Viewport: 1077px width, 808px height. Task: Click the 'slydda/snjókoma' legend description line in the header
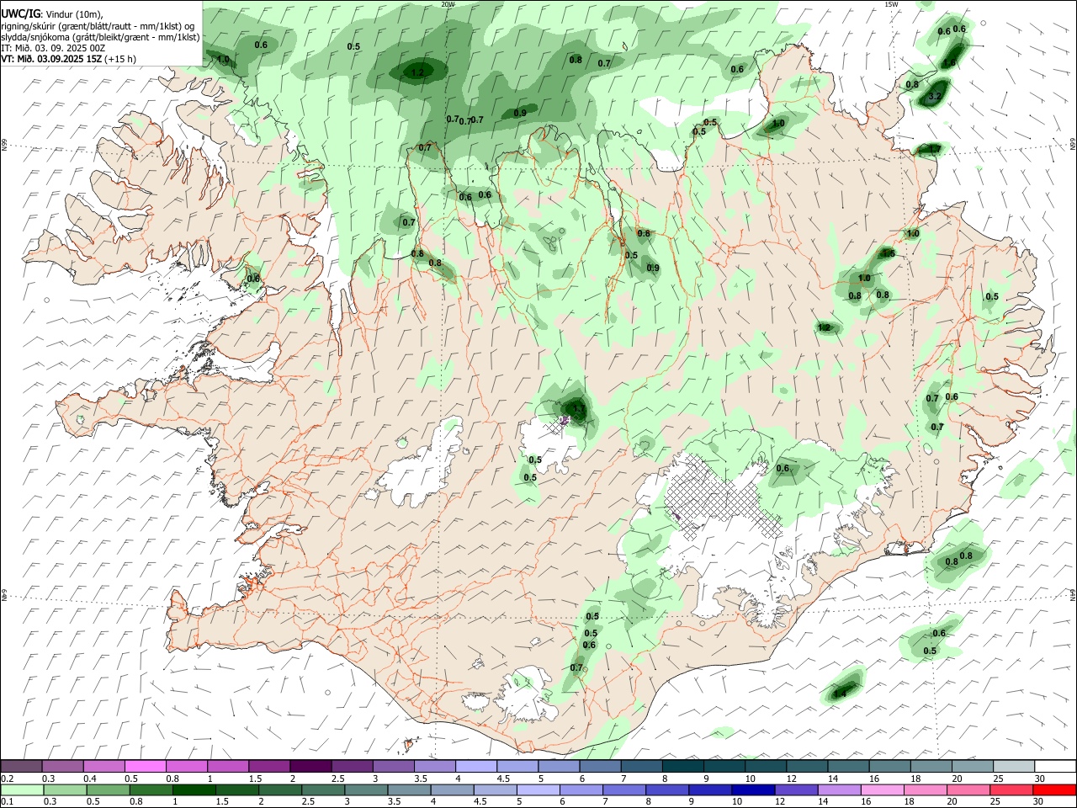pyautogui.click(x=101, y=37)
